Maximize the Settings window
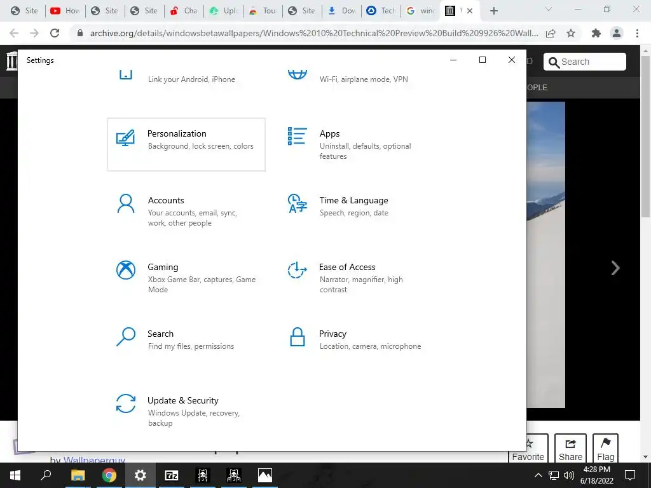 click(x=483, y=60)
